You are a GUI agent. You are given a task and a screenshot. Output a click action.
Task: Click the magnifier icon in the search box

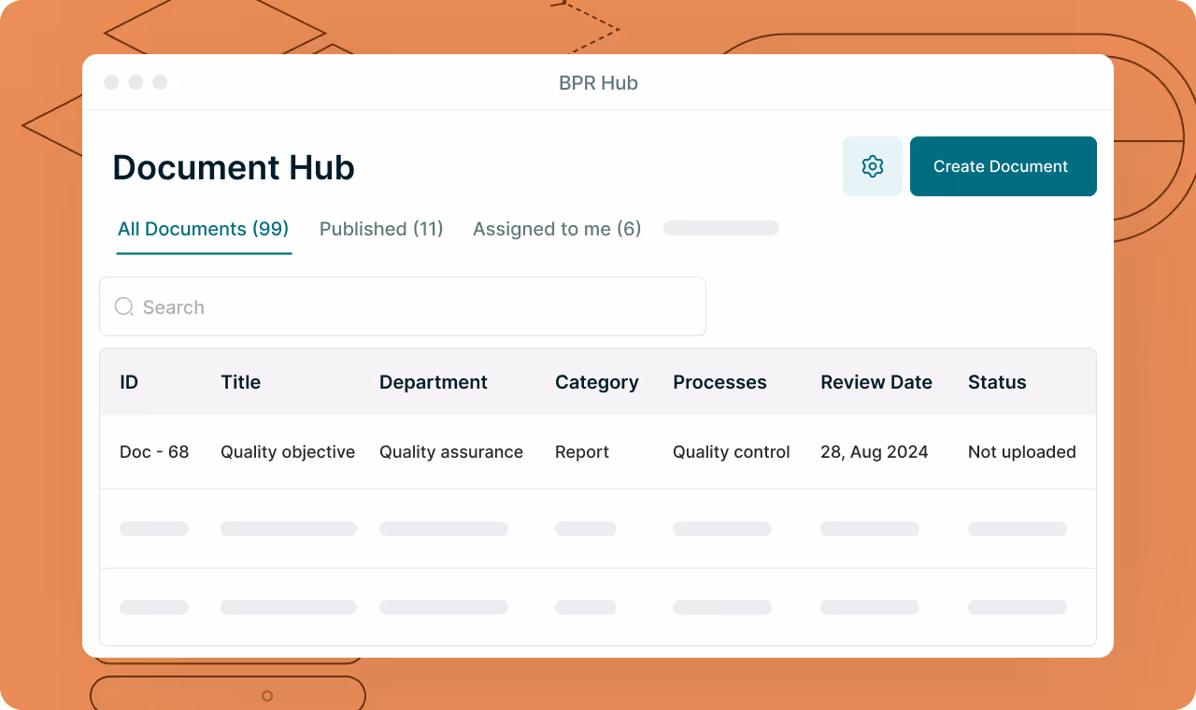(123, 306)
